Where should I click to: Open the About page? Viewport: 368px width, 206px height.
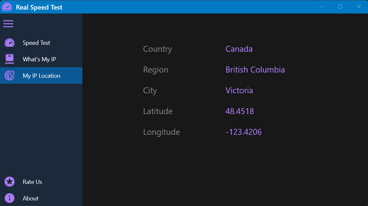[30, 198]
